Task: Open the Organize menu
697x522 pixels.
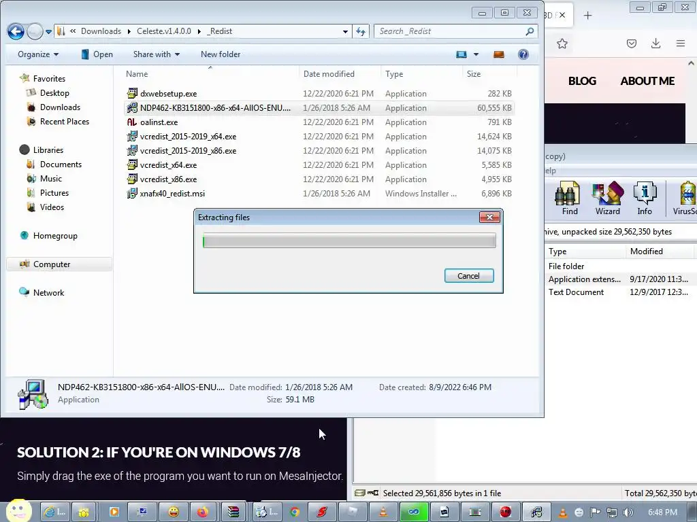Action: [x=38, y=54]
